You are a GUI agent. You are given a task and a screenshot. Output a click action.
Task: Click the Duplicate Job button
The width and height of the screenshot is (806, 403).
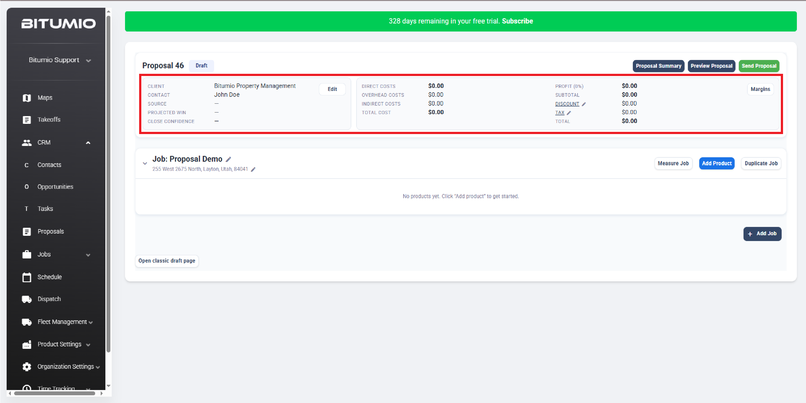[x=761, y=164]
